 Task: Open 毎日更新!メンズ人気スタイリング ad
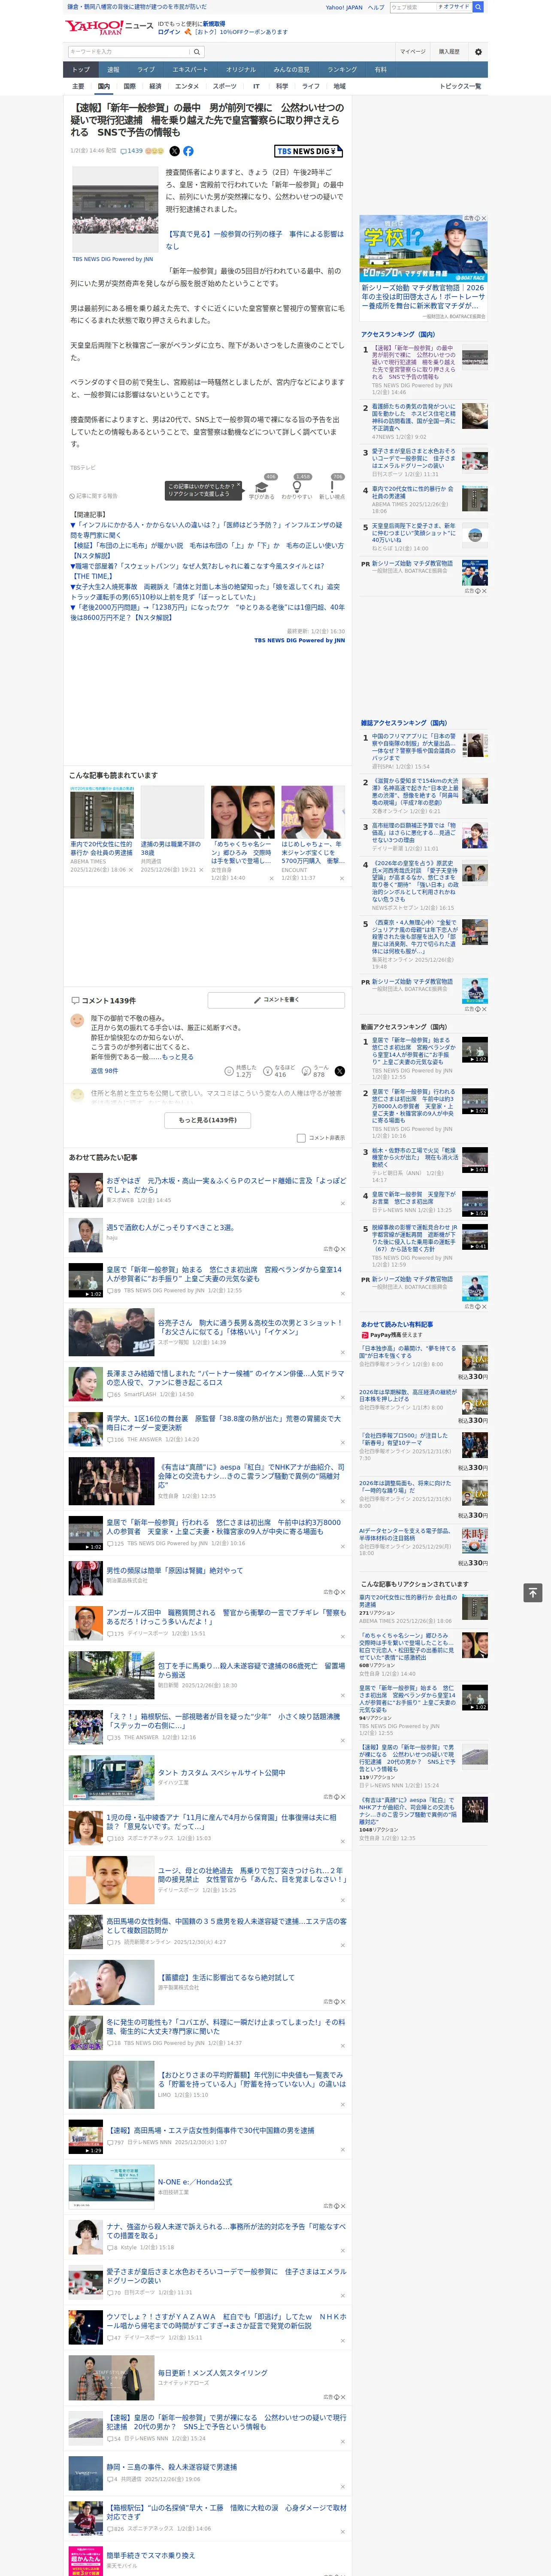(x=213, y=2372)
